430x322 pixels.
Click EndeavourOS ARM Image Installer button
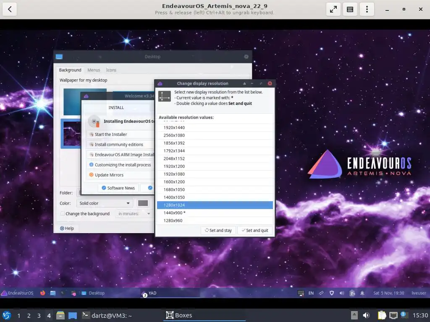click(120, 155)
